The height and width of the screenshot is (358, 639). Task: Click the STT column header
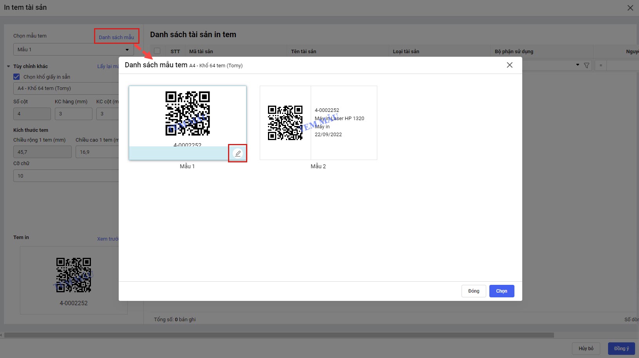[175, 51]
